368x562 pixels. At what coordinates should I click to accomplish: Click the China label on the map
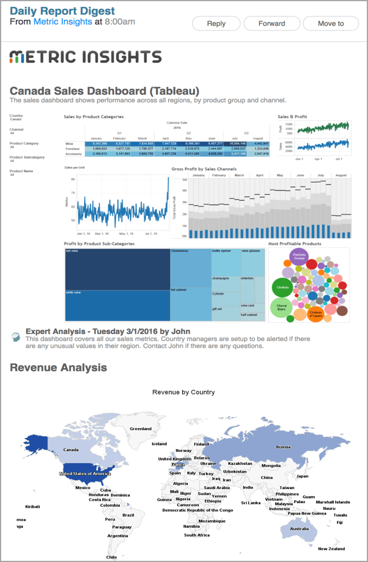(x=266, y=477)
